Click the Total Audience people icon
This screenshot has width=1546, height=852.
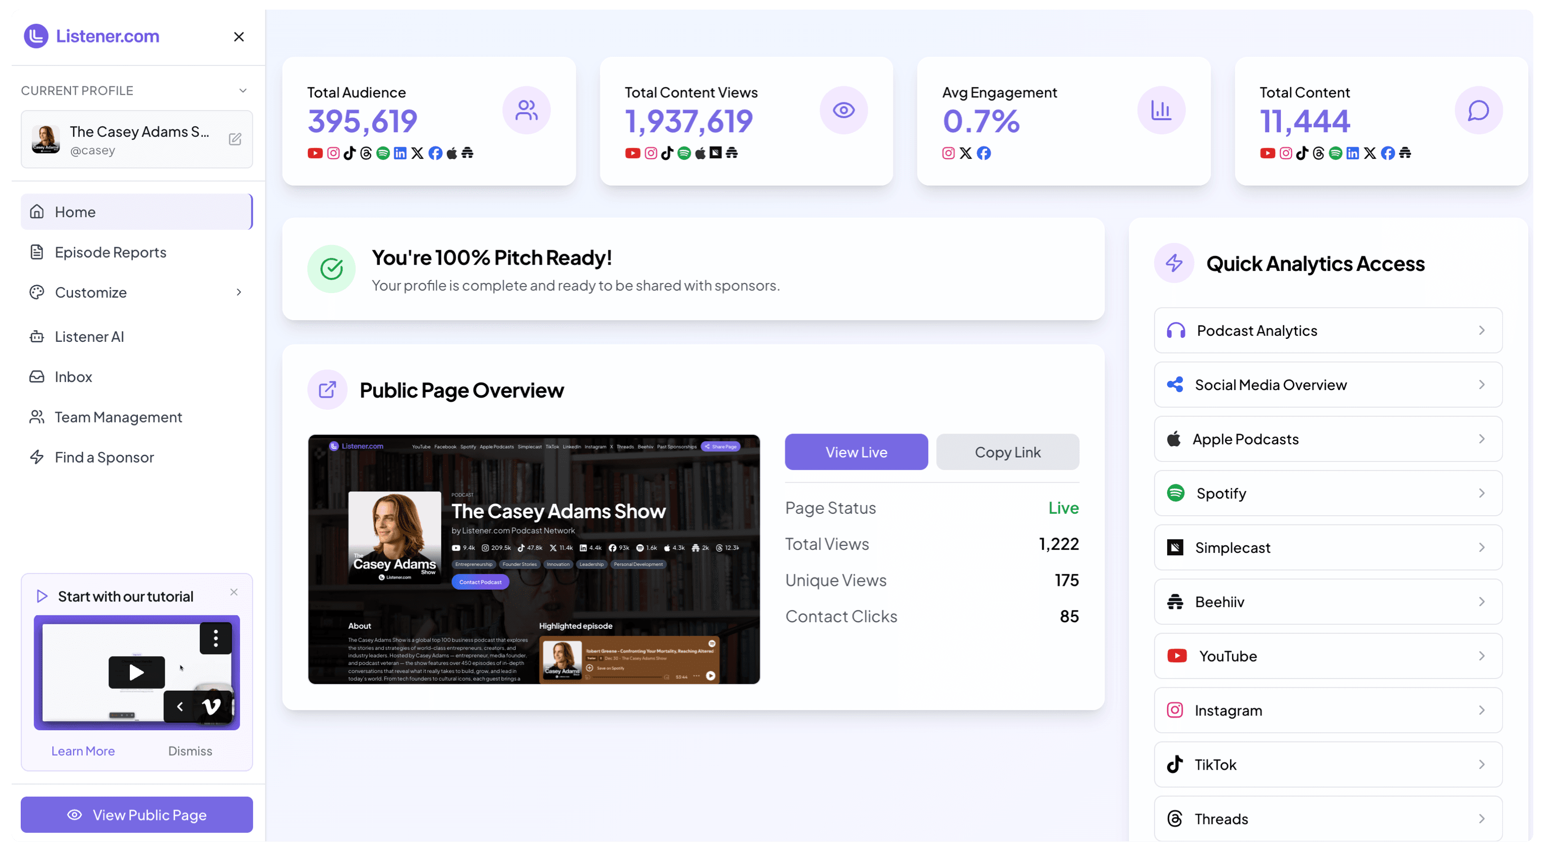tap(526, 111)
